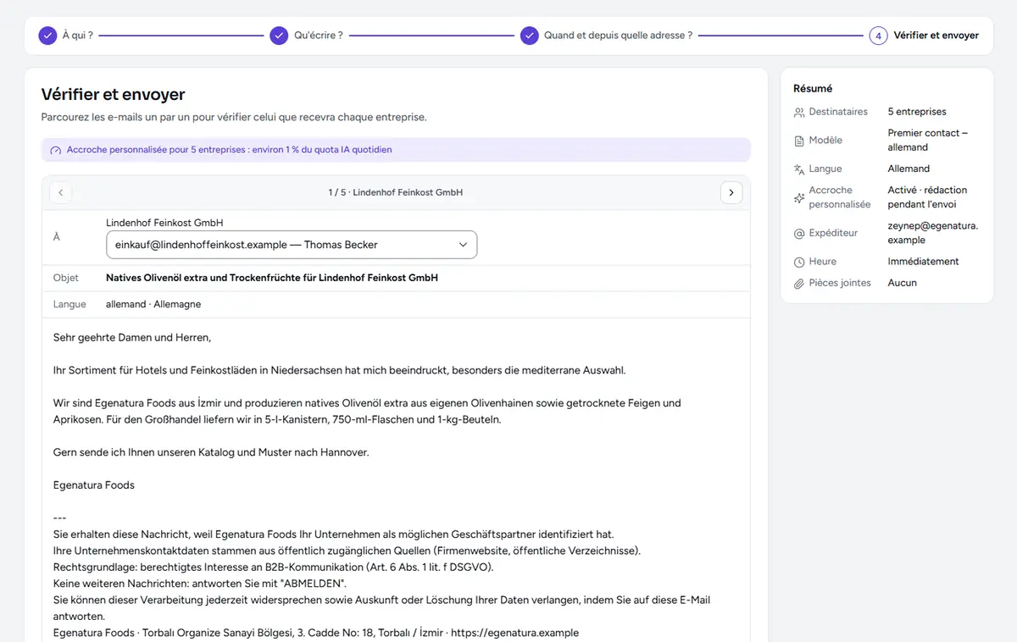Click the Langue translate icon
1017x642 pixels.
tap(798, 169)
